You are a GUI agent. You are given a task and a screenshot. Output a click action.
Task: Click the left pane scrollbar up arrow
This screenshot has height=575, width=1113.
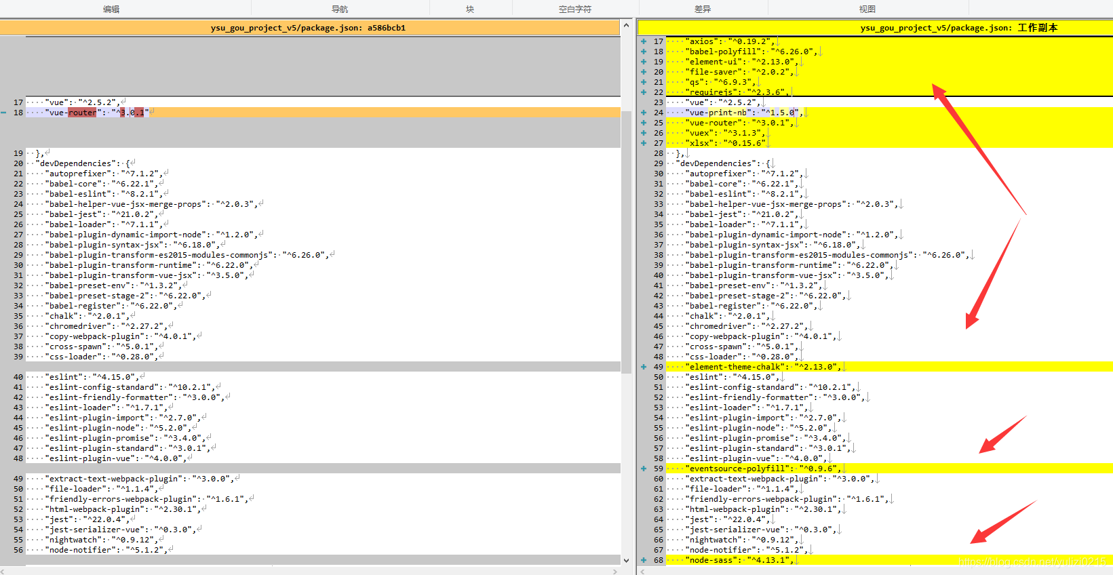[x=626, y=26]
